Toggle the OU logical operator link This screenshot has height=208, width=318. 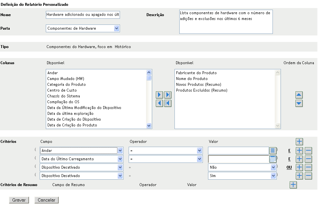(289, 167)
